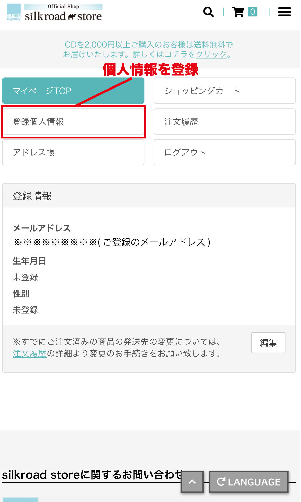Viewport: 301px width, 502px height.
Task: Open ショッピングカート menu item
Action: [225, 91]
